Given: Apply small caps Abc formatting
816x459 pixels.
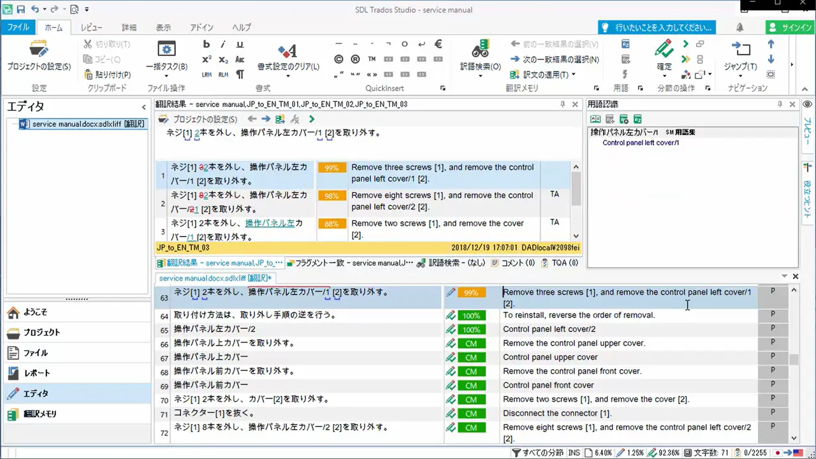Looking at the screenshot, I should click(x=240, y=59).
